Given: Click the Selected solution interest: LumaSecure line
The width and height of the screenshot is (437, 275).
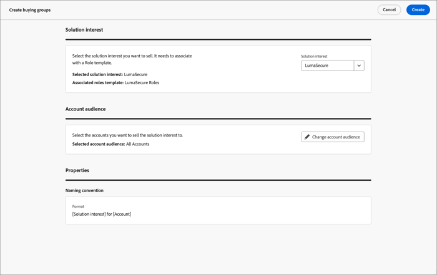Looking at the screenshot, I should (110, 74).
